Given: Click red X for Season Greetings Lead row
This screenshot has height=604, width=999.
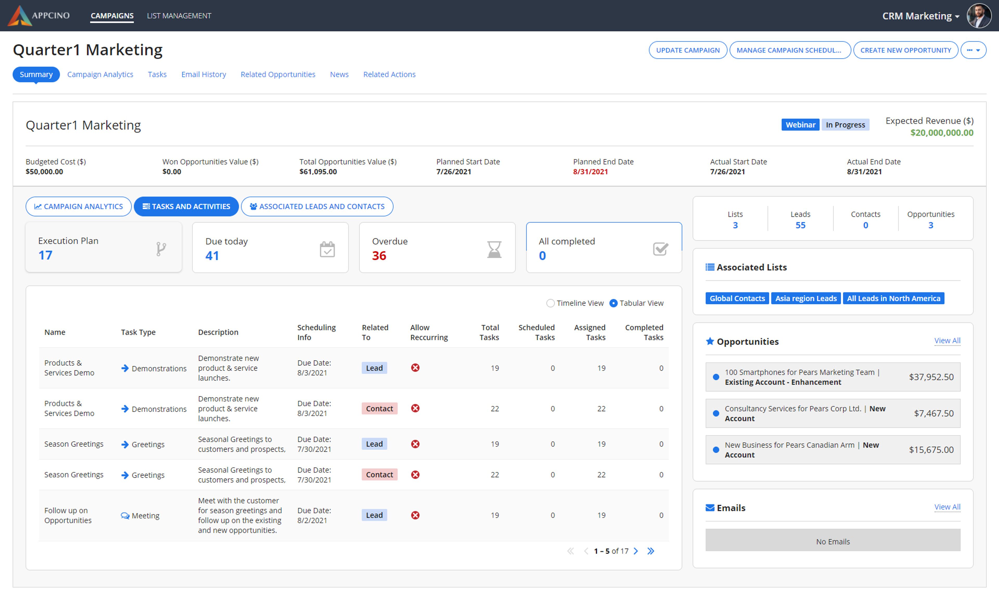Looking at the screenshot, I should [415, 444].
